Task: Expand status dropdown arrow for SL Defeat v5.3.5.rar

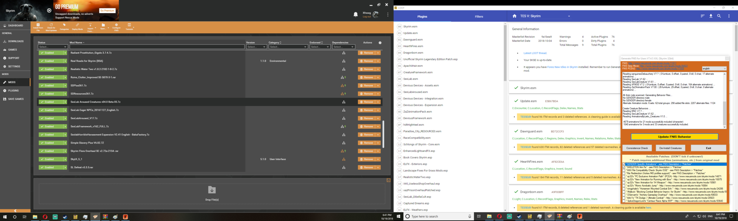Action: point(65,167)
